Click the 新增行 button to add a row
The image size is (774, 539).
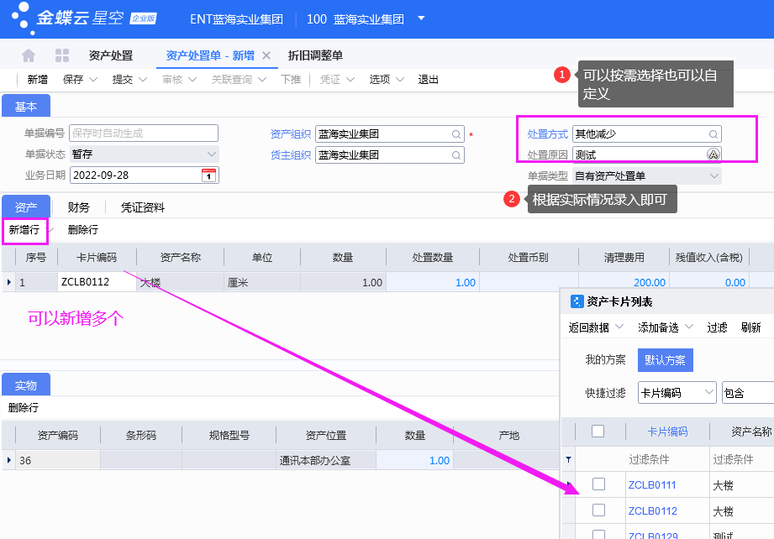point(24,229)
